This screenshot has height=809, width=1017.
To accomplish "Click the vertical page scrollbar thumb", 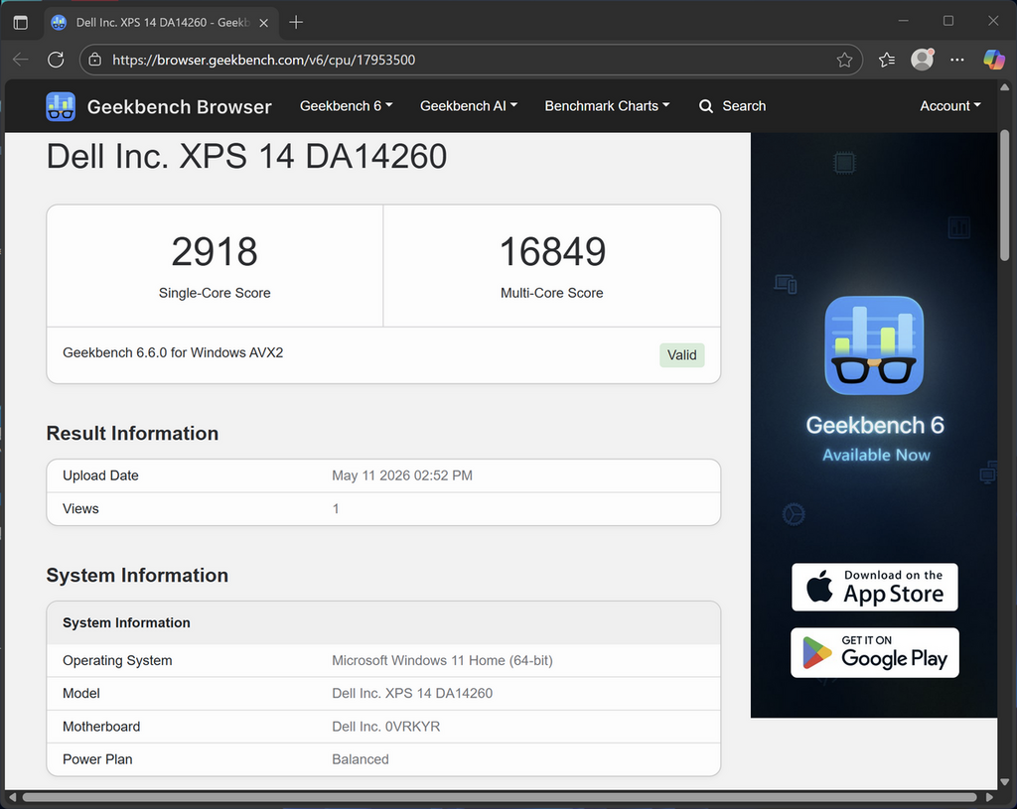I will pos(1005,196).
